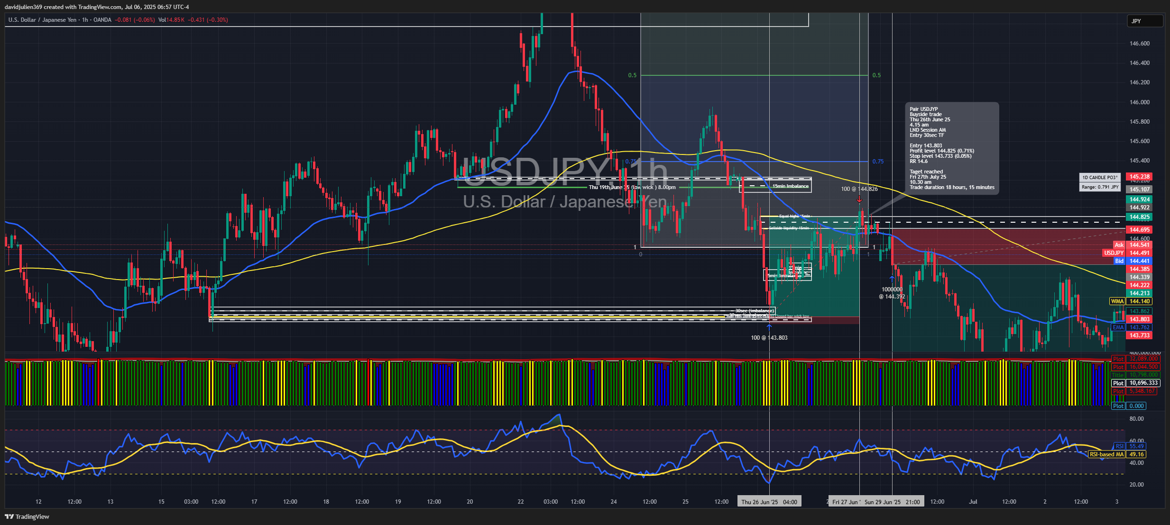
Task: Click the 100 @ 143.803 order text
Action: click(x=769, y=338)
